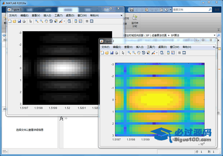Insert Colorbar in Figure 1
The height and width of the screenshot is (156, 223).
click(76, 21)
